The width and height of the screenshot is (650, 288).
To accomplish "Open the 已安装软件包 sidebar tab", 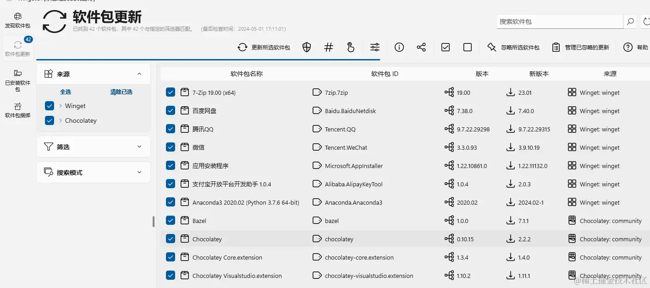I will tap(17, 80).
